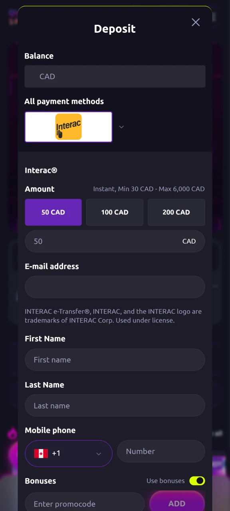Screen dimensions: 230x511
Task: Click the Enter promocode field
Action: point(84,503)
